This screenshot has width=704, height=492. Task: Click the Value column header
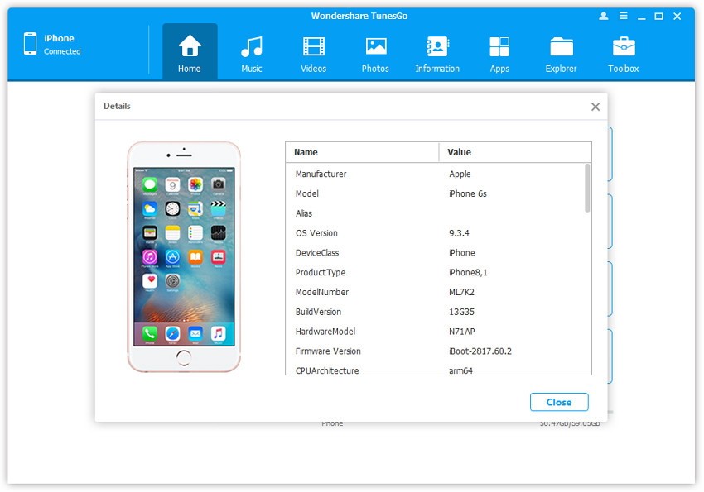point(515,152)
